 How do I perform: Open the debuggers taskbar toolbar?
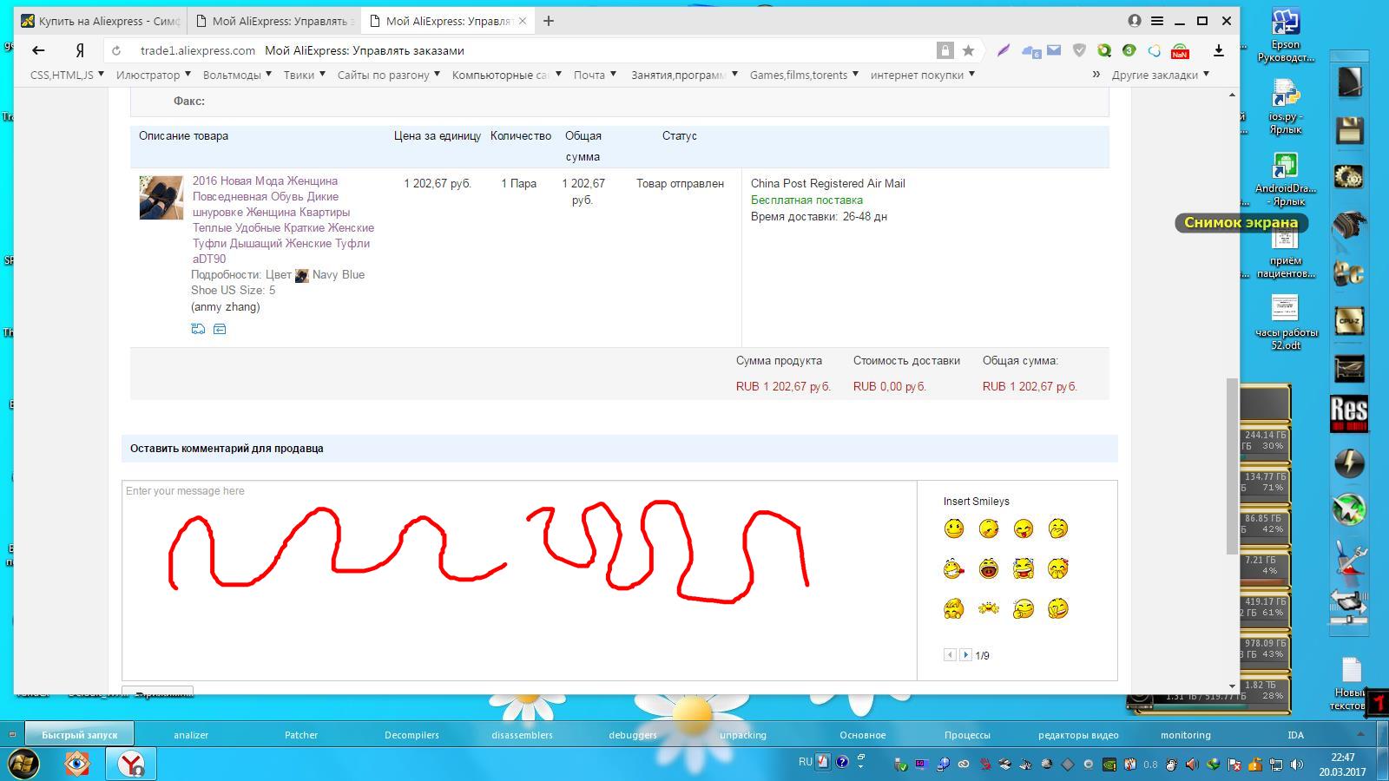click(x=633, y=735)
